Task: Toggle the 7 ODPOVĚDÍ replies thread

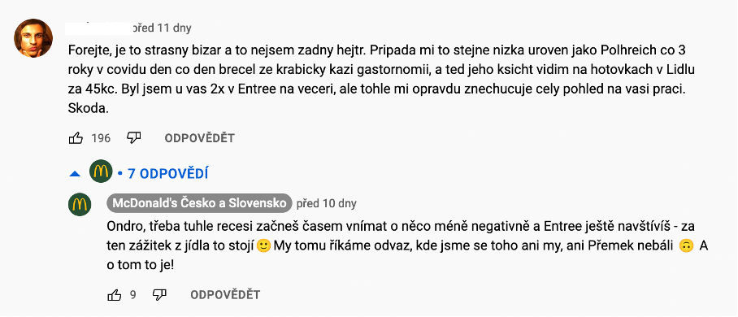Action: tap(168, 174)
